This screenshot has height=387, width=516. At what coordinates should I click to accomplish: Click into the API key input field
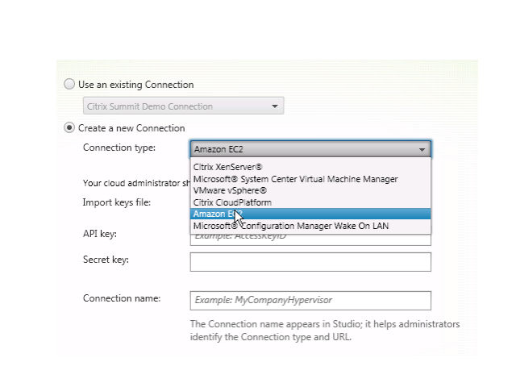coord(310,240)
